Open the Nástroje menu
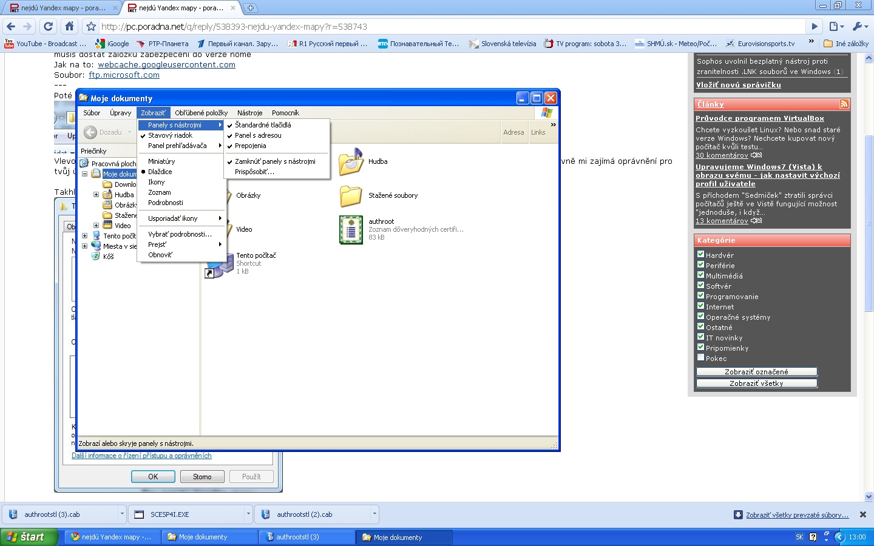Screen dimensions: 874x546 click(x=250, y=113)
